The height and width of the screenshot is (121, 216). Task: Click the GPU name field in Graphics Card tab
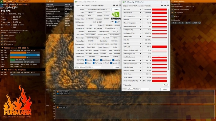pos(97,9)
